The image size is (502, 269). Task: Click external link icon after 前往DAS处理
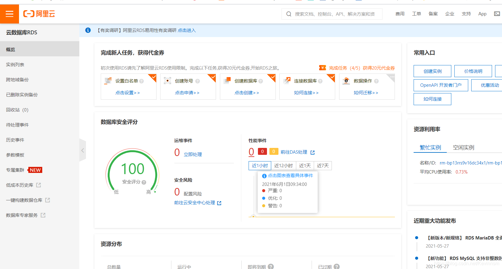click(313, 152)
